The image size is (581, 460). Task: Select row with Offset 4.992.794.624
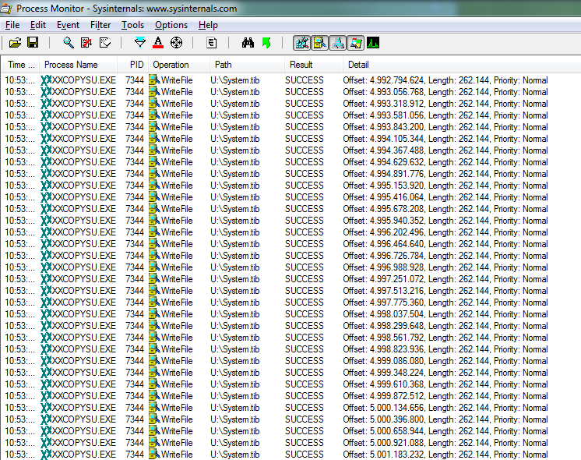click(x=290, y=80)
